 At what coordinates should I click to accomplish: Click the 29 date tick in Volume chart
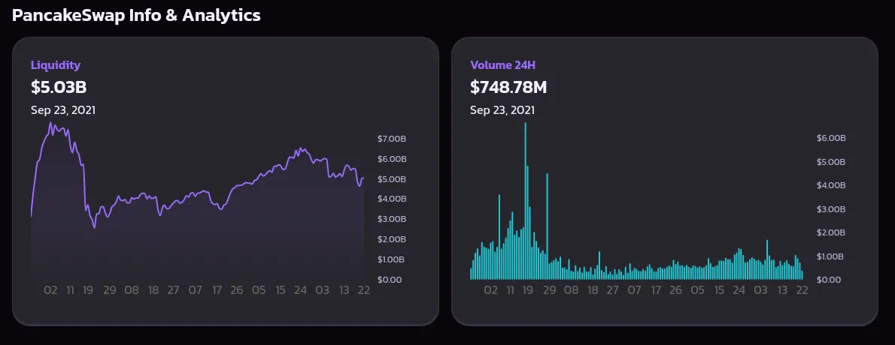(x=549, y=289)
